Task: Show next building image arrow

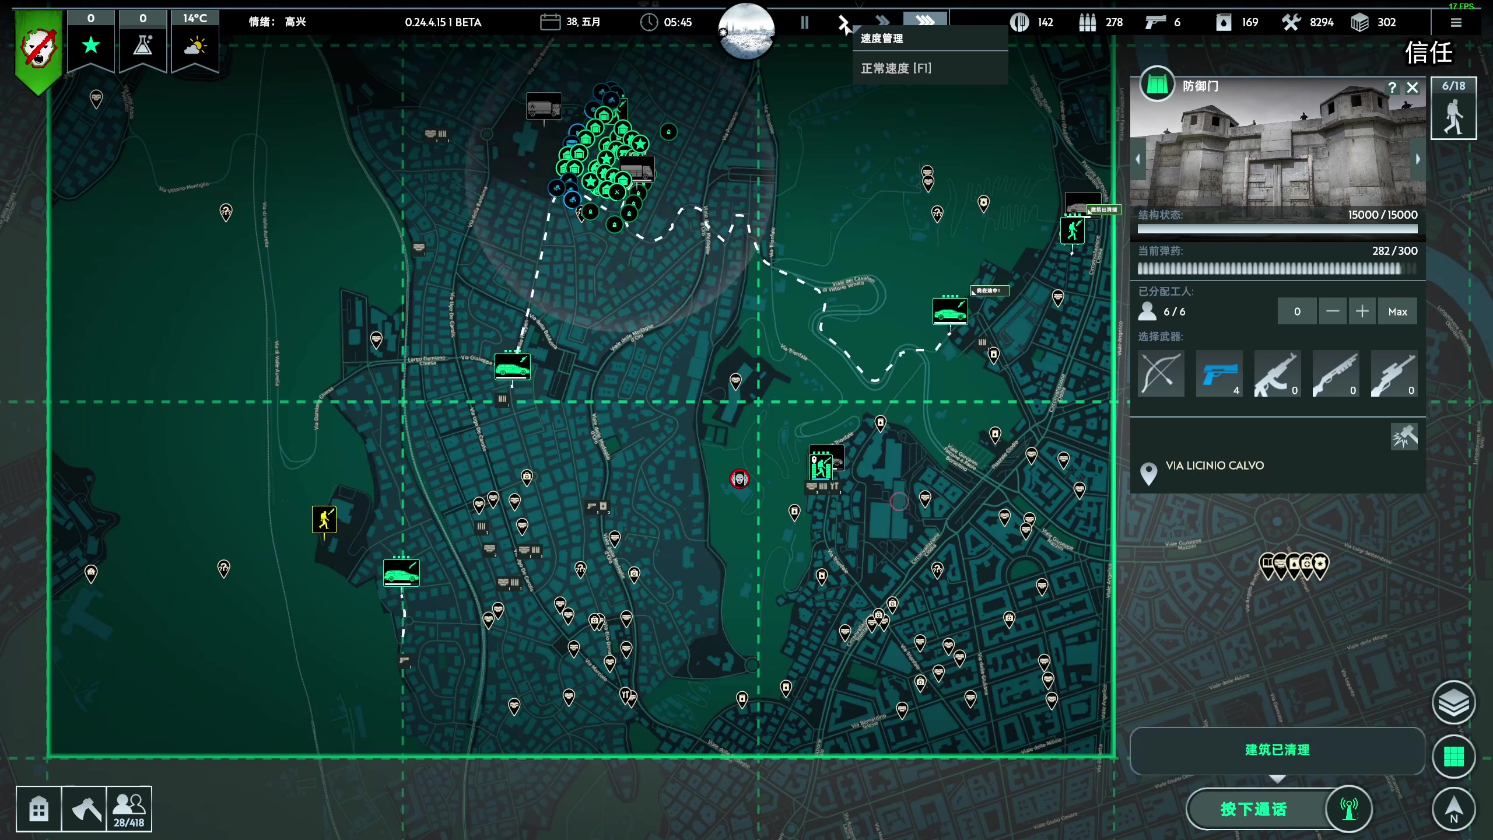Action: pos(1418,159)
